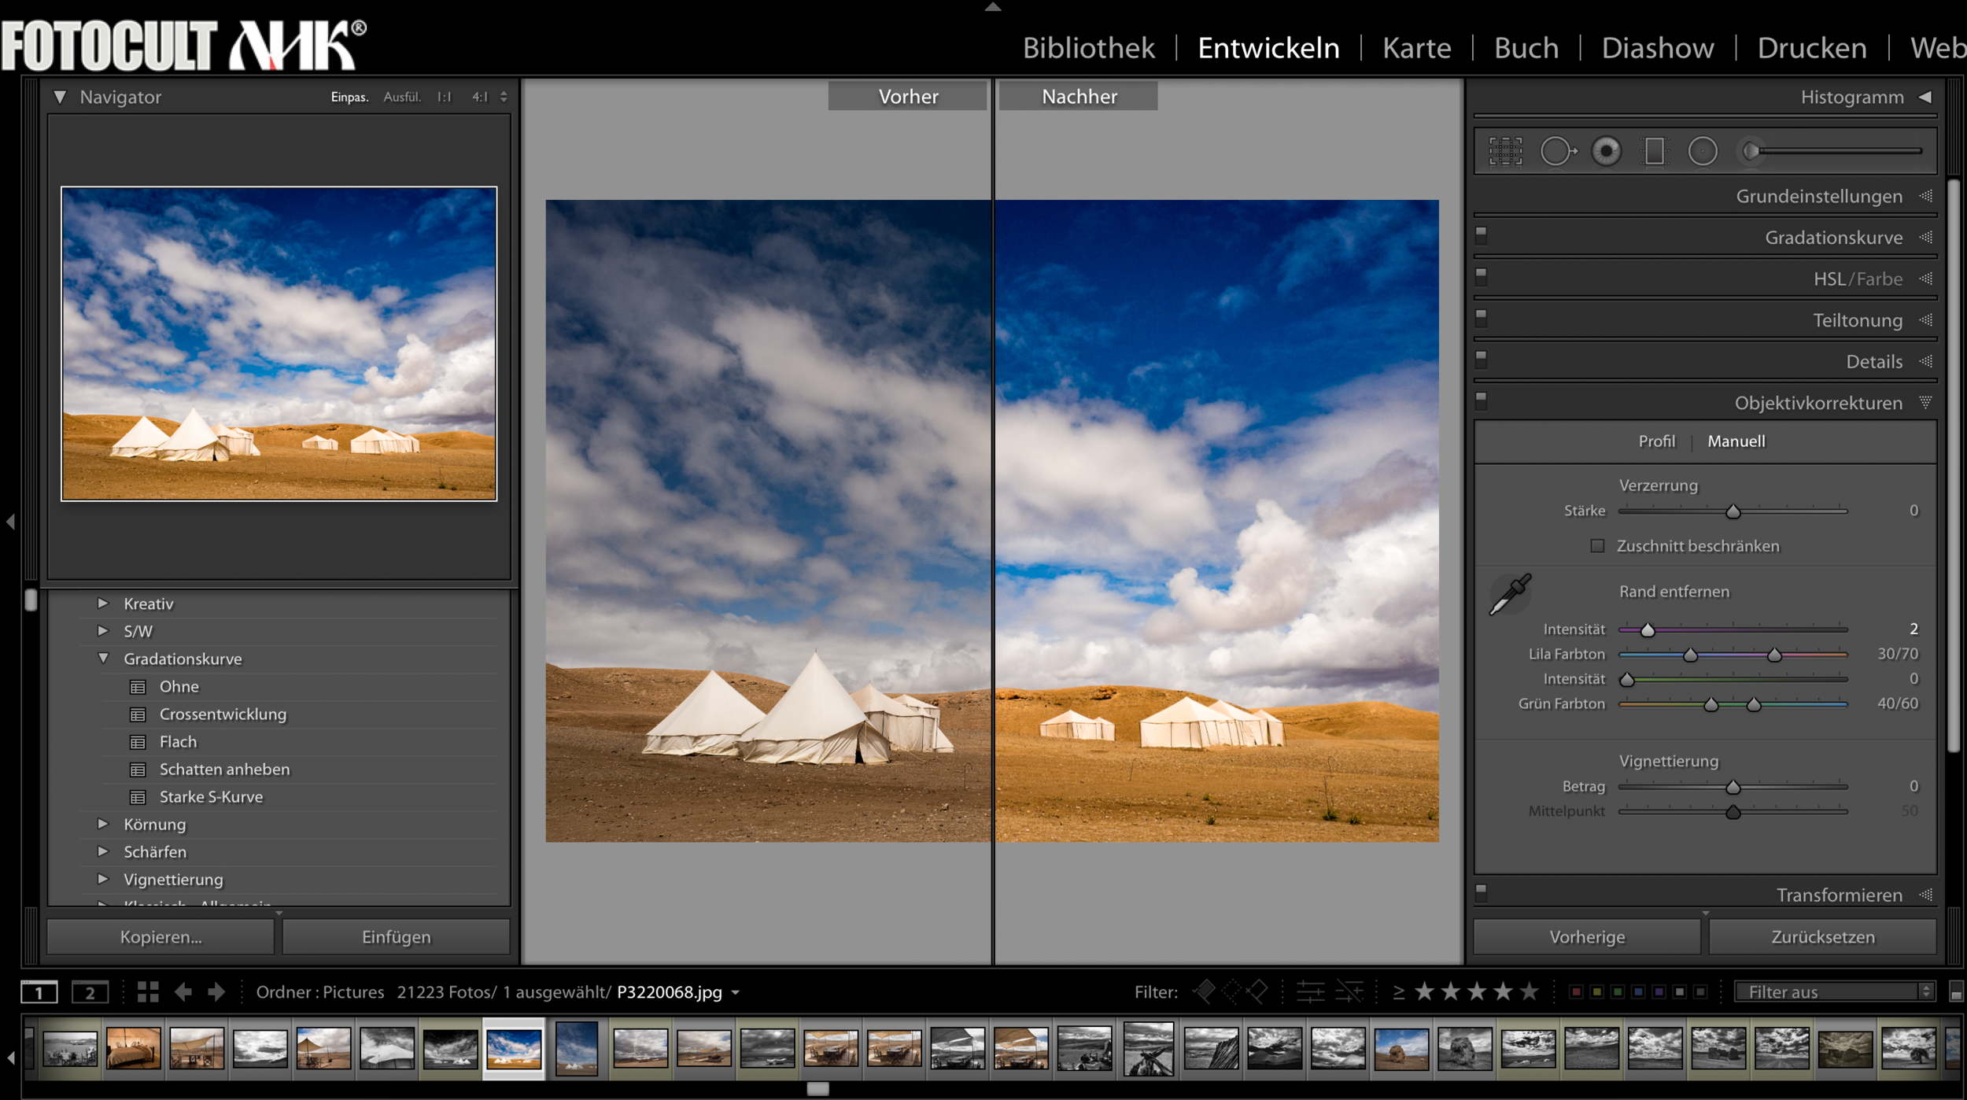Screen dimensions: 1967x1100
Task: Select Profil tab in Objektivkorrekturen
Action: pos(1656,441)
